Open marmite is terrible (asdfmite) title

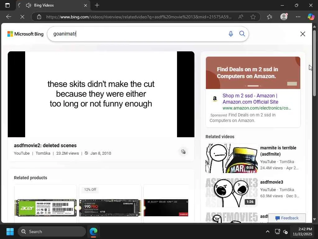(x=278, y=151)
